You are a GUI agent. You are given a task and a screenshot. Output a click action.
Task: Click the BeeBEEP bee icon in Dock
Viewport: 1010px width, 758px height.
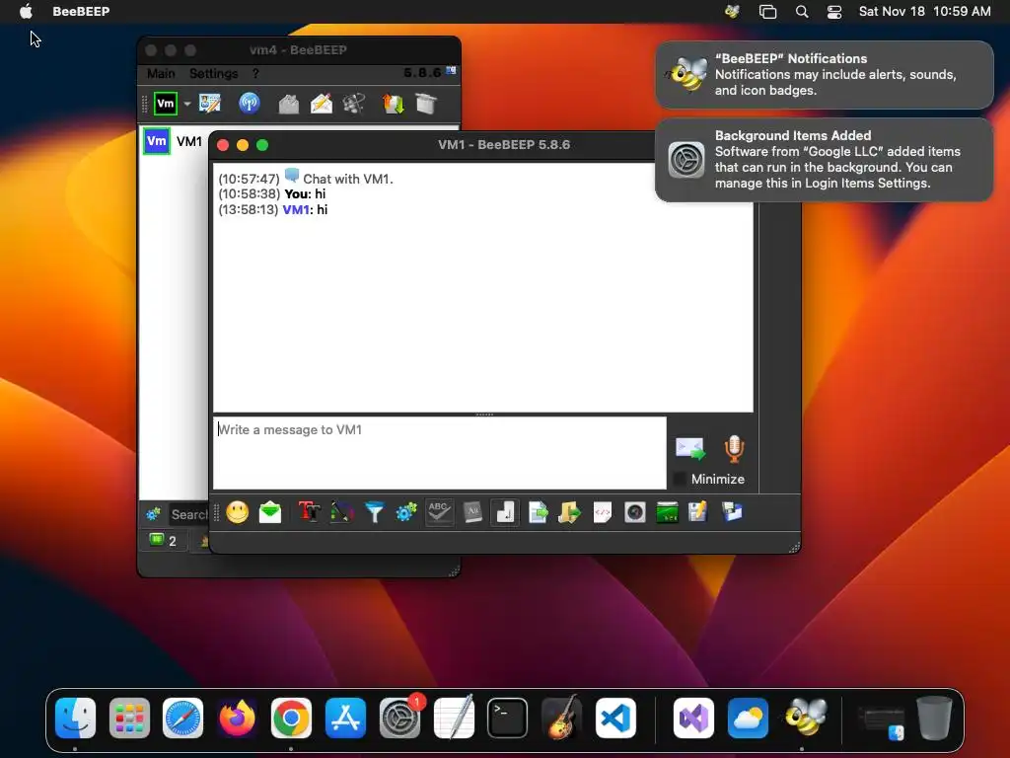tap(804, 718)
